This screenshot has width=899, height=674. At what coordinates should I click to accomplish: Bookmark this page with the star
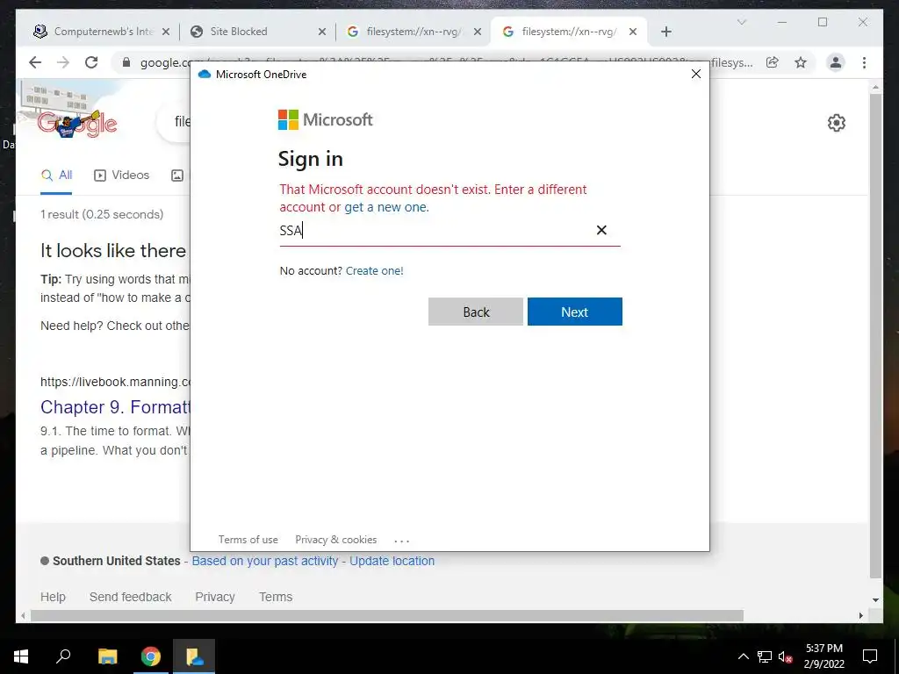pyautogui.click(x=801, y=62)
